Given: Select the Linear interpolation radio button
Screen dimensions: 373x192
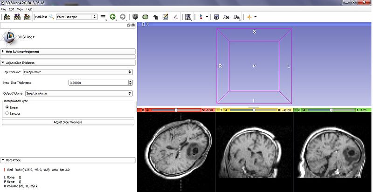Looking at the screenshot, I should pos(7,107).
